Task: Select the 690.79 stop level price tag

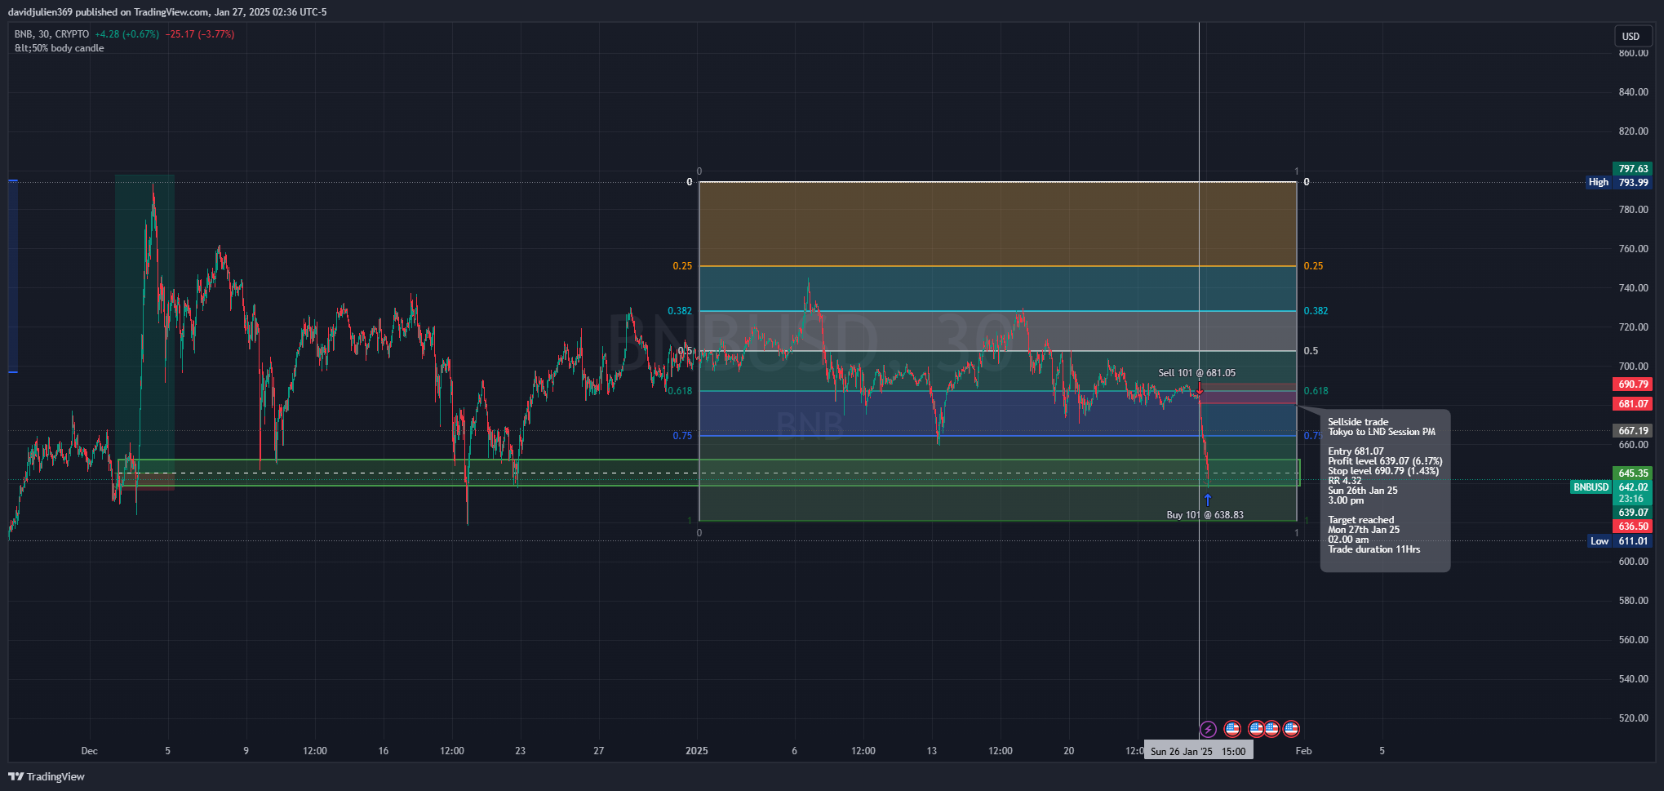Action: click(1633, 384)
